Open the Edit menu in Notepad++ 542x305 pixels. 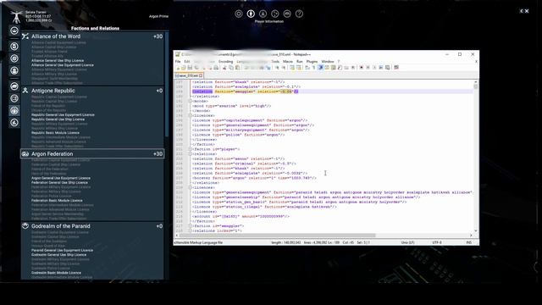(187, 62)
